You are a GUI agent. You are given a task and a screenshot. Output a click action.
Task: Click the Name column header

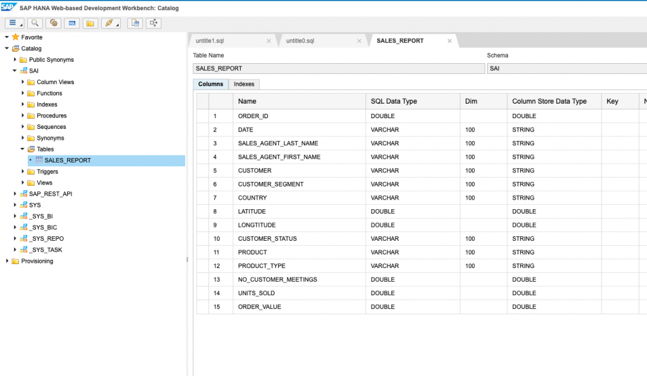point(299,101)
